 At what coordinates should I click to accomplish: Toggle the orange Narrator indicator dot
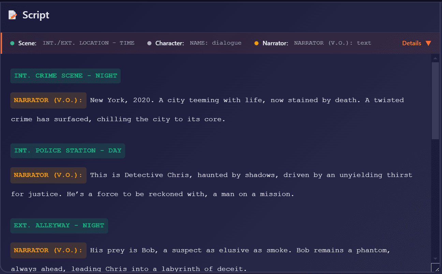pos(257,43)
